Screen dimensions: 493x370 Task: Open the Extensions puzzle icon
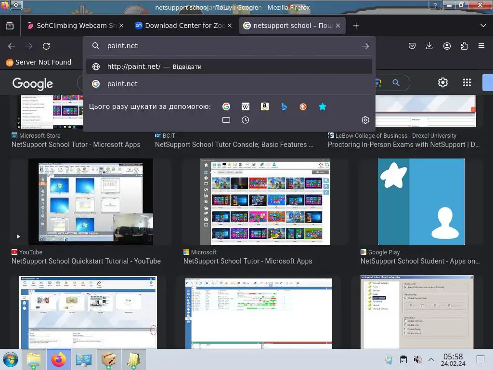(465, 46)
